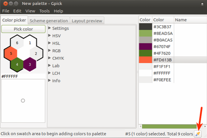Image resolution: width=207 pixels, height=138 pixels.
Task: Select purple hexagon swatch number 3
Action: (x=30, y=64)
